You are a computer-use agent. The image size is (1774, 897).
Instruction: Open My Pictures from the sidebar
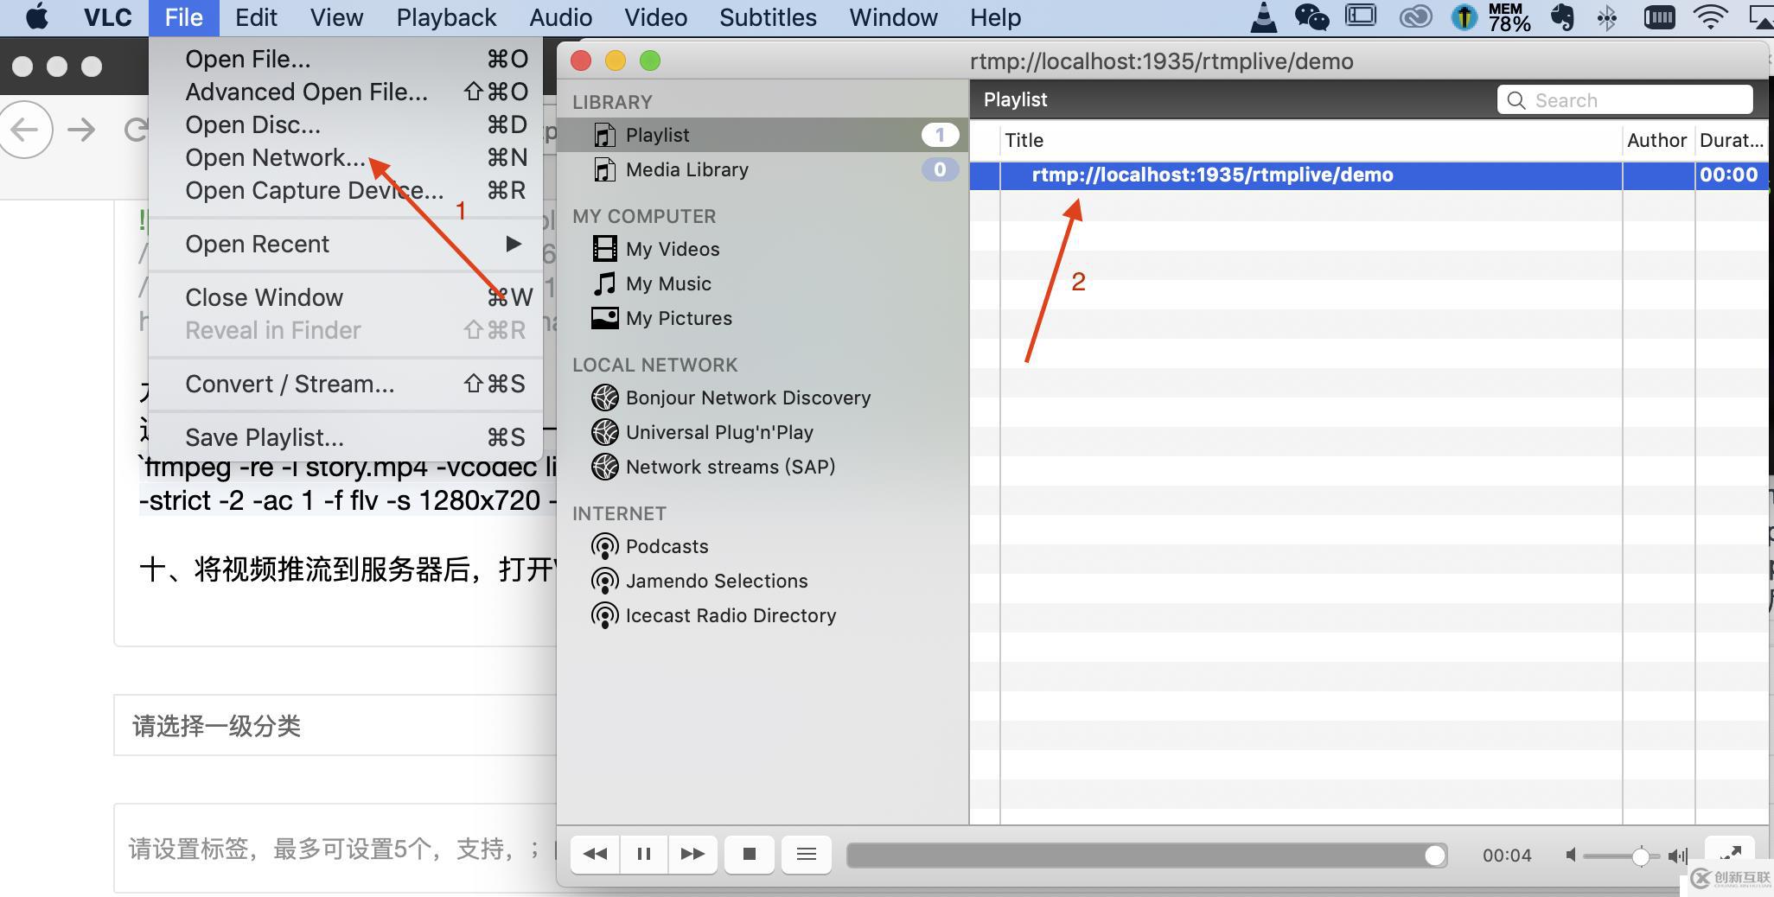[x=678, y=318]
